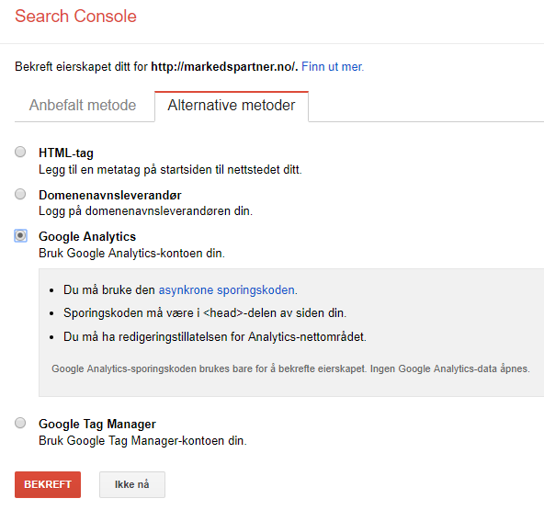Select the Google Tag Manager radio button
544x510 pixels.
click(x=20, y=423)
